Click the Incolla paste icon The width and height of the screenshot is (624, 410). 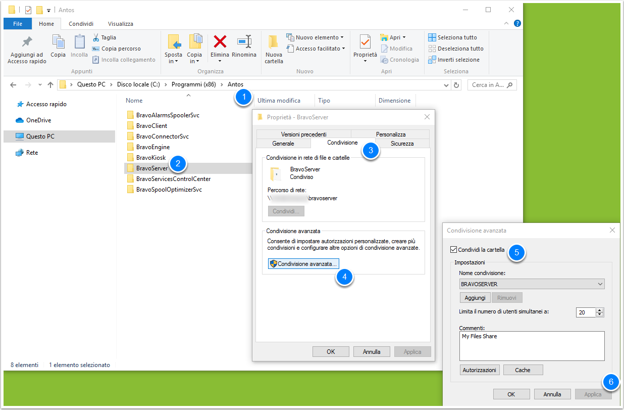(x=79, y=47)
